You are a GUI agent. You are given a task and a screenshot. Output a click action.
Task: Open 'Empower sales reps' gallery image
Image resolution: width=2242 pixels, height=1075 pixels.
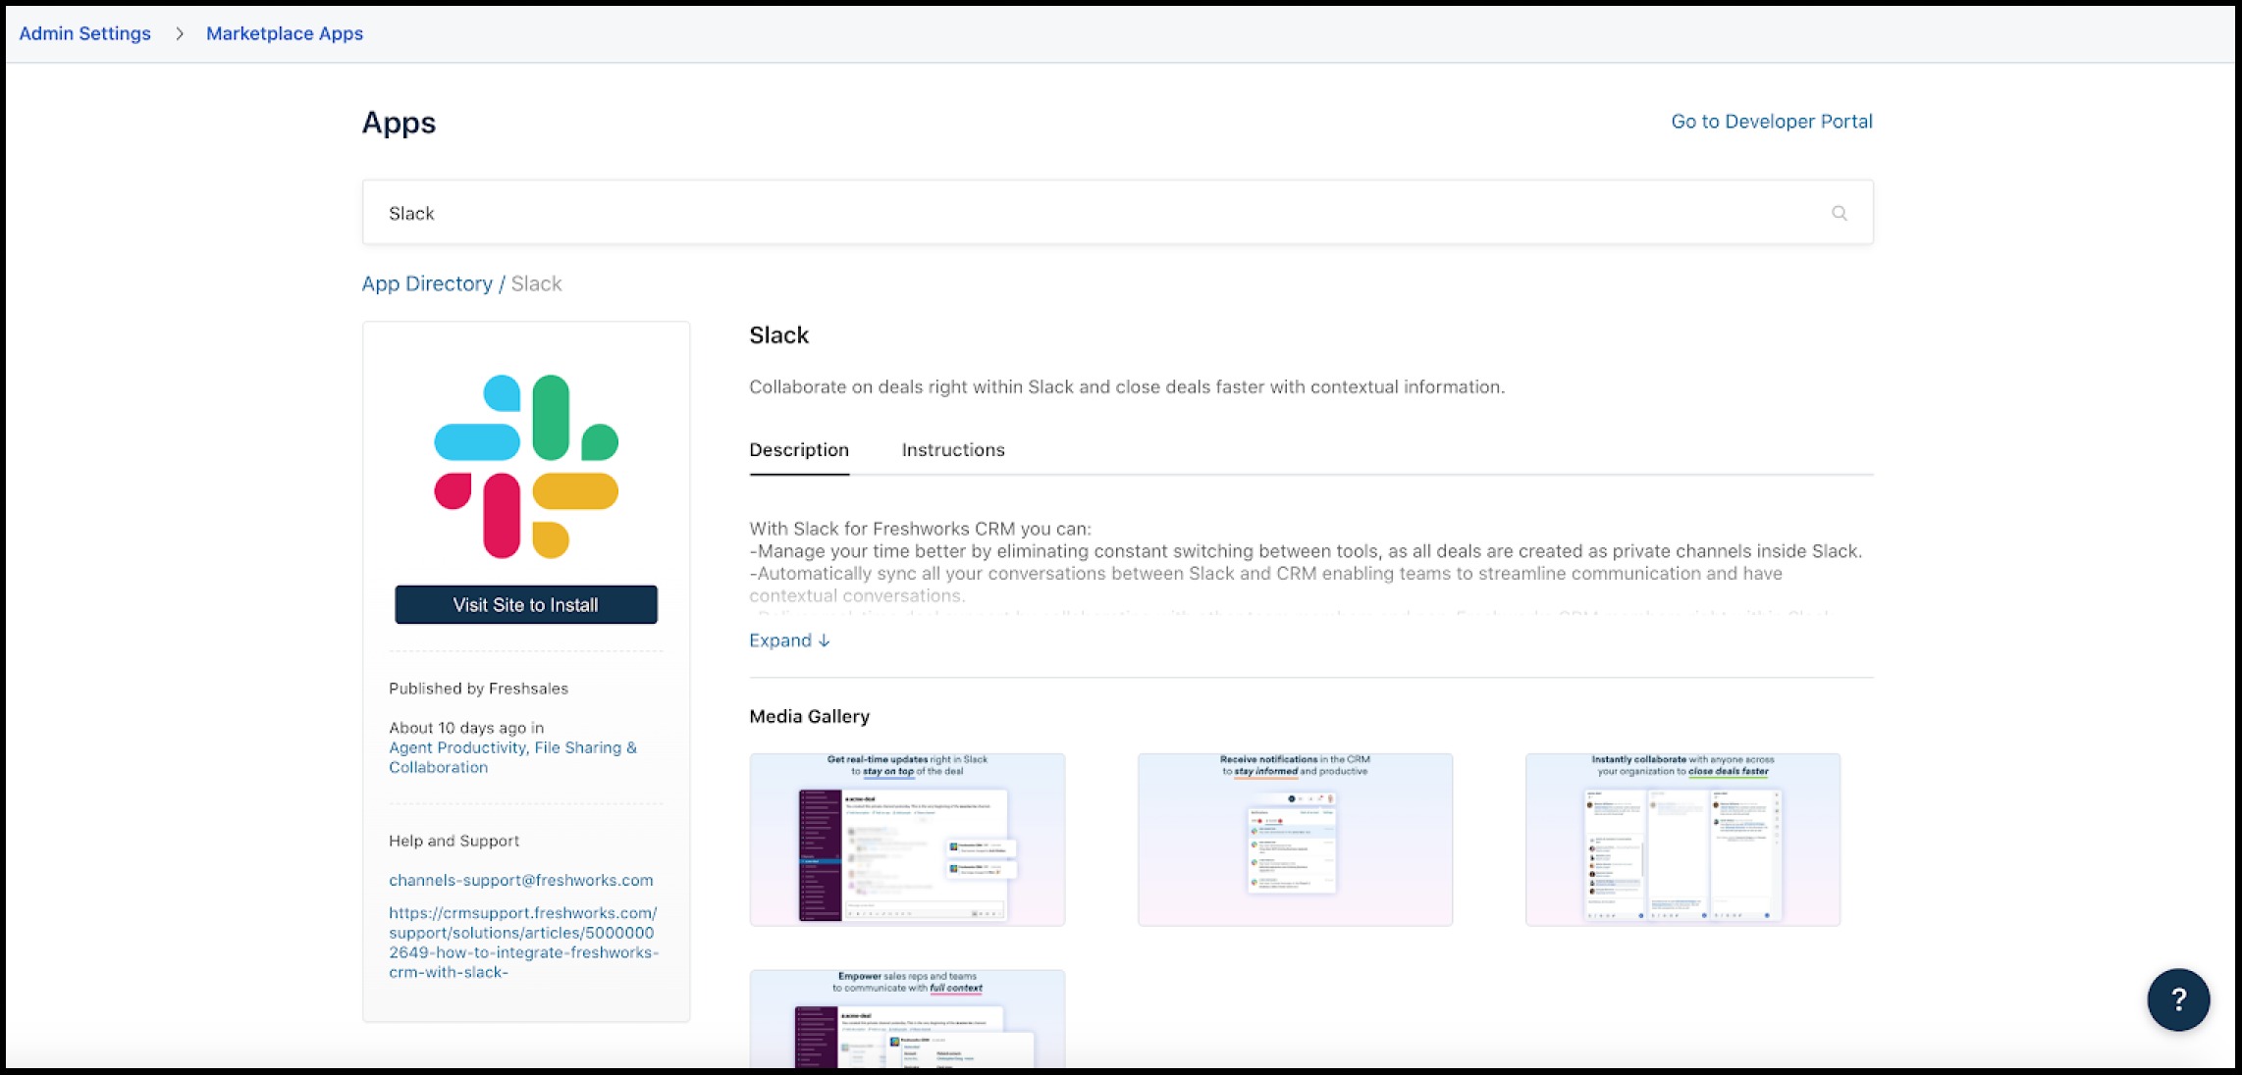pos(907,1018)
